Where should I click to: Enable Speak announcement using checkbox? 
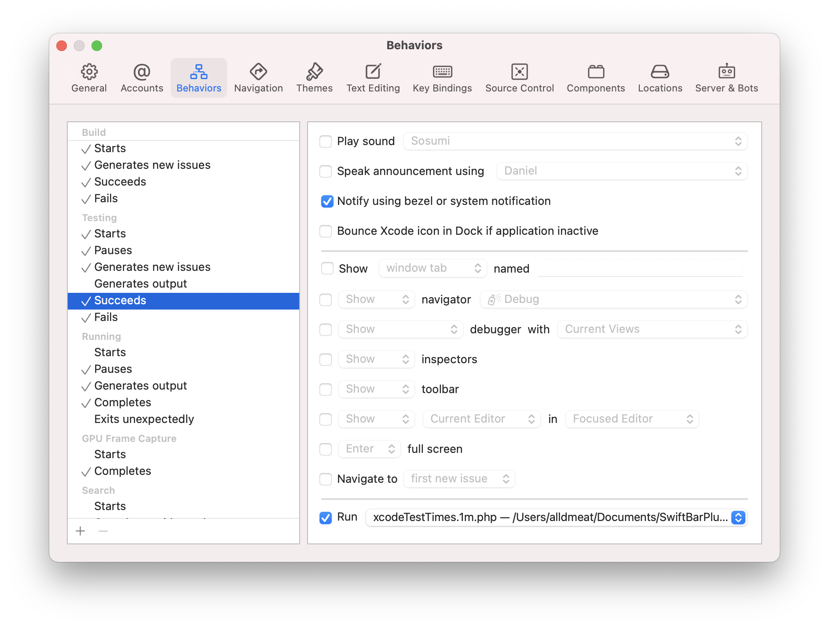[x=326, y=171]
